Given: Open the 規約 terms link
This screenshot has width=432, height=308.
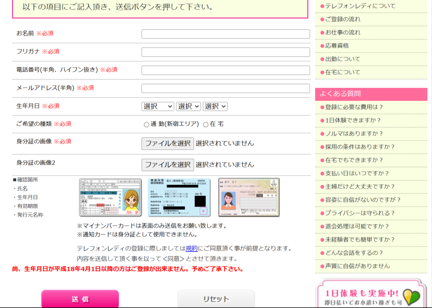Looking at the screenshot, I should pyautogui.click(x=192, y=248).
